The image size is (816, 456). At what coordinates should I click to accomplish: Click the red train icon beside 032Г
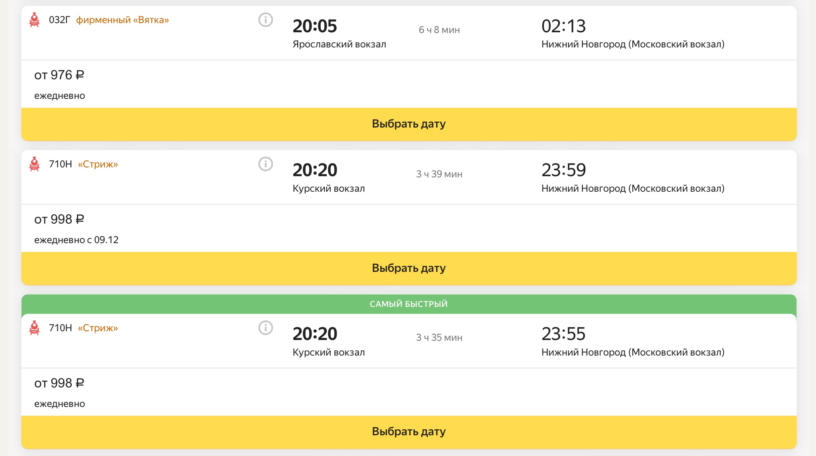[x=35, y=20]
